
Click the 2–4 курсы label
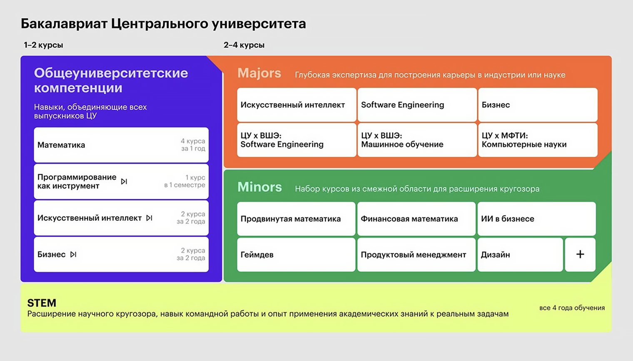point(244,45)
